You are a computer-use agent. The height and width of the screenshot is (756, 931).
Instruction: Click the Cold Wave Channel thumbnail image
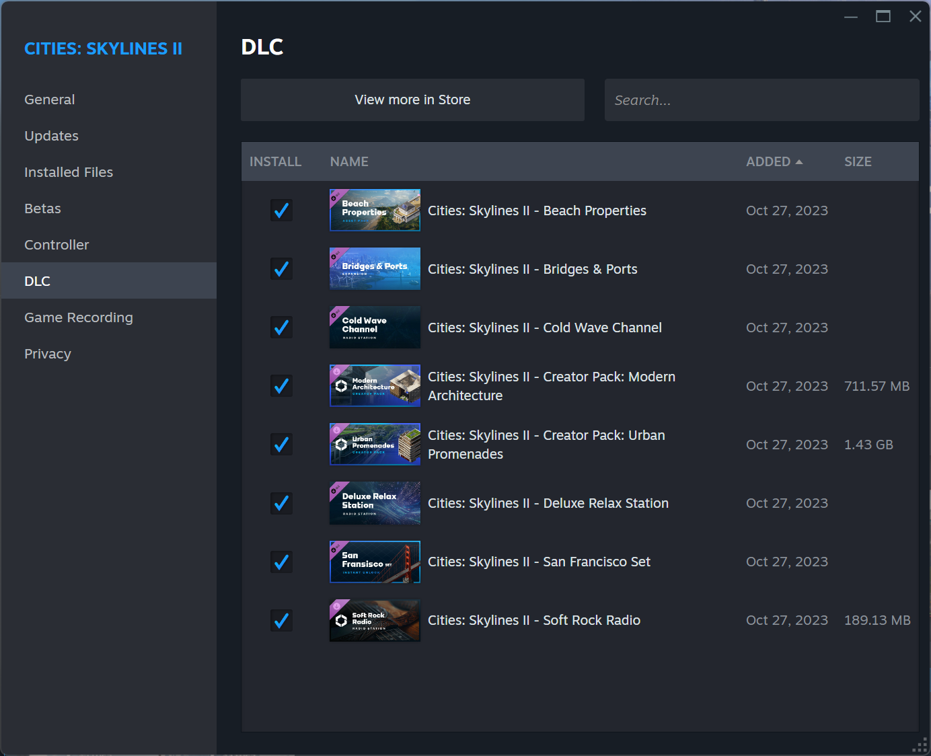375,328
